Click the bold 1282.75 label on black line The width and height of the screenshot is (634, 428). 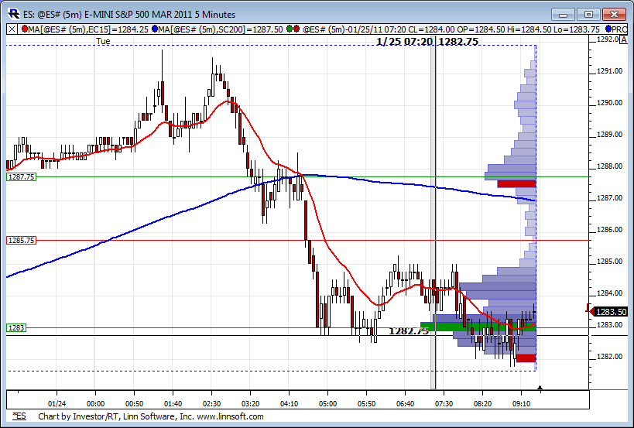tap(409, 330)
